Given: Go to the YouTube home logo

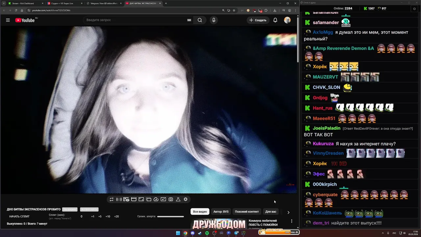Looking at the screenshot, I should (25, 20).
